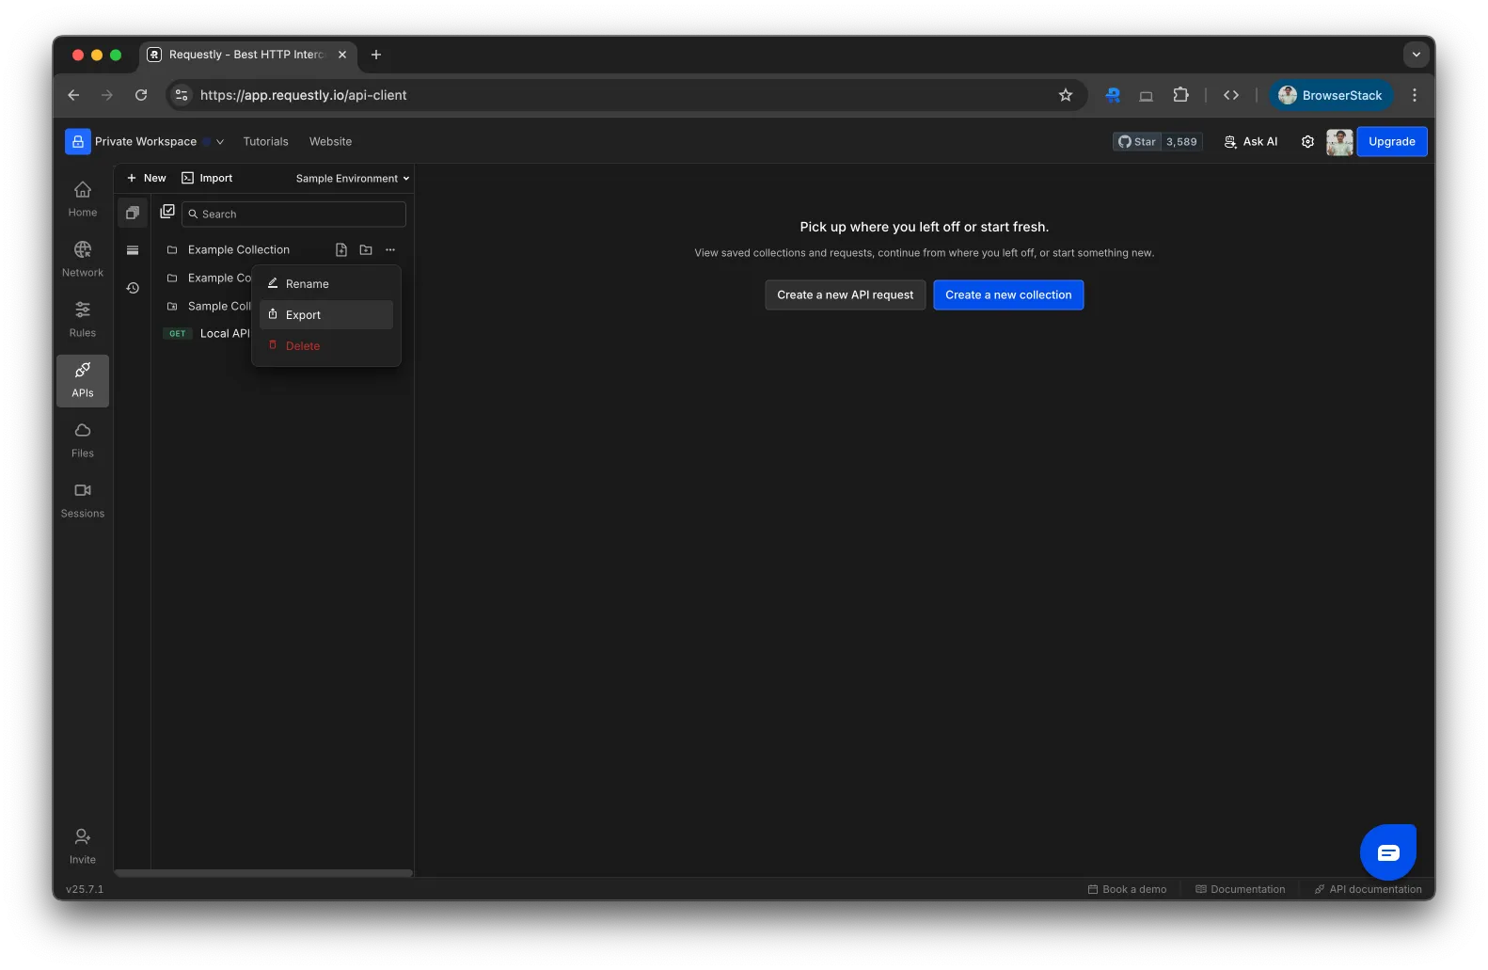This screenshot has height=970, width=1488.
Task: Click the v25.7.1 version label
Action: tap(85, 889)
